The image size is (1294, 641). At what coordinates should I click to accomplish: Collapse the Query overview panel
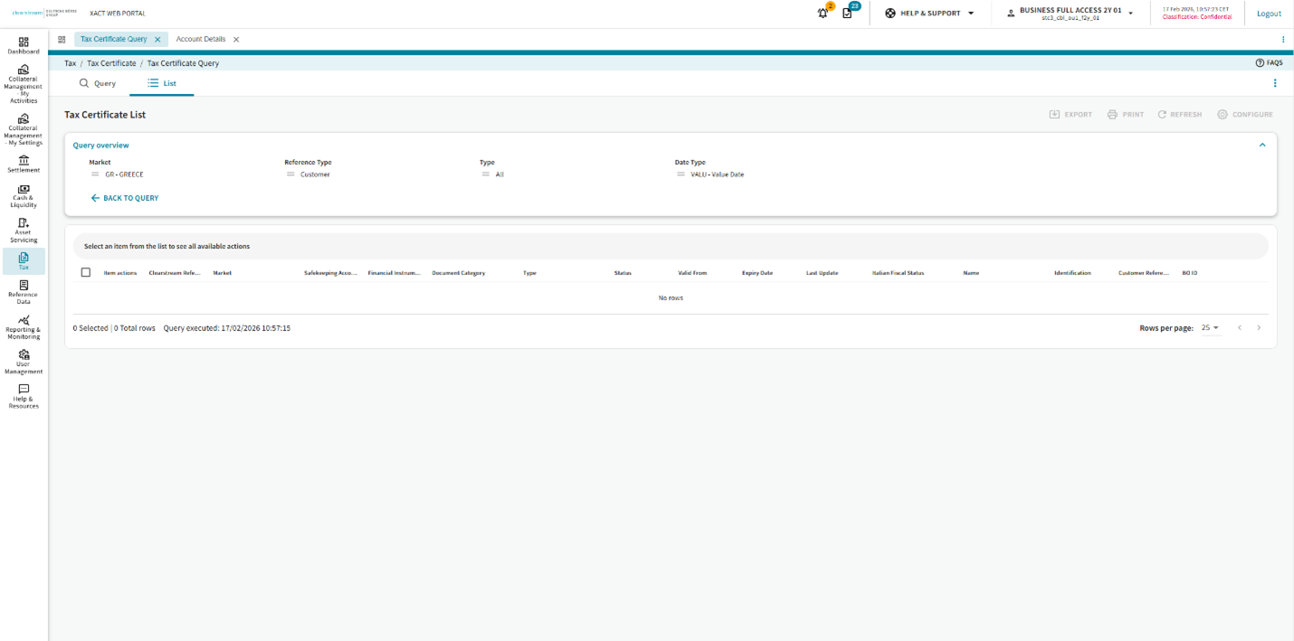1261,145
